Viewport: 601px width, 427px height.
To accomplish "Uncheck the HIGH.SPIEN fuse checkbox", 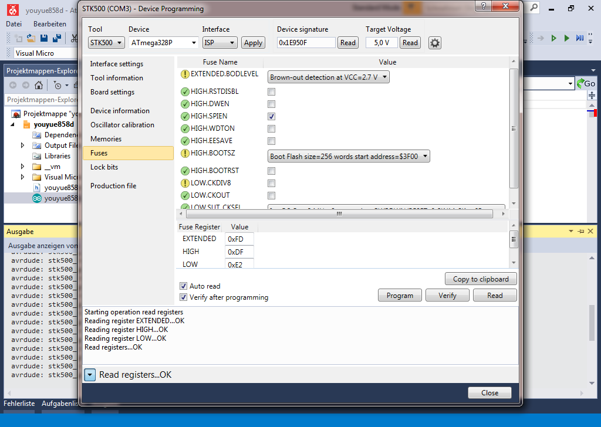I will click(271, 116).
